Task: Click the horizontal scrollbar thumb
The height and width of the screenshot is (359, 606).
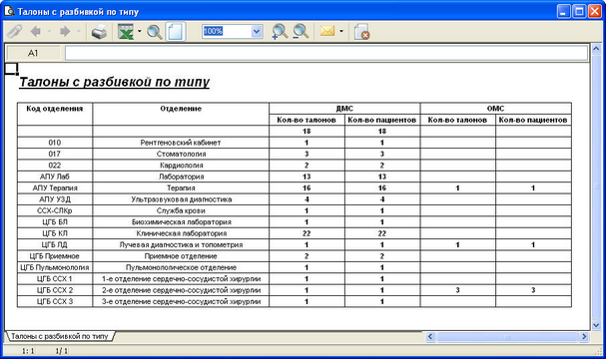Action: 507,337
